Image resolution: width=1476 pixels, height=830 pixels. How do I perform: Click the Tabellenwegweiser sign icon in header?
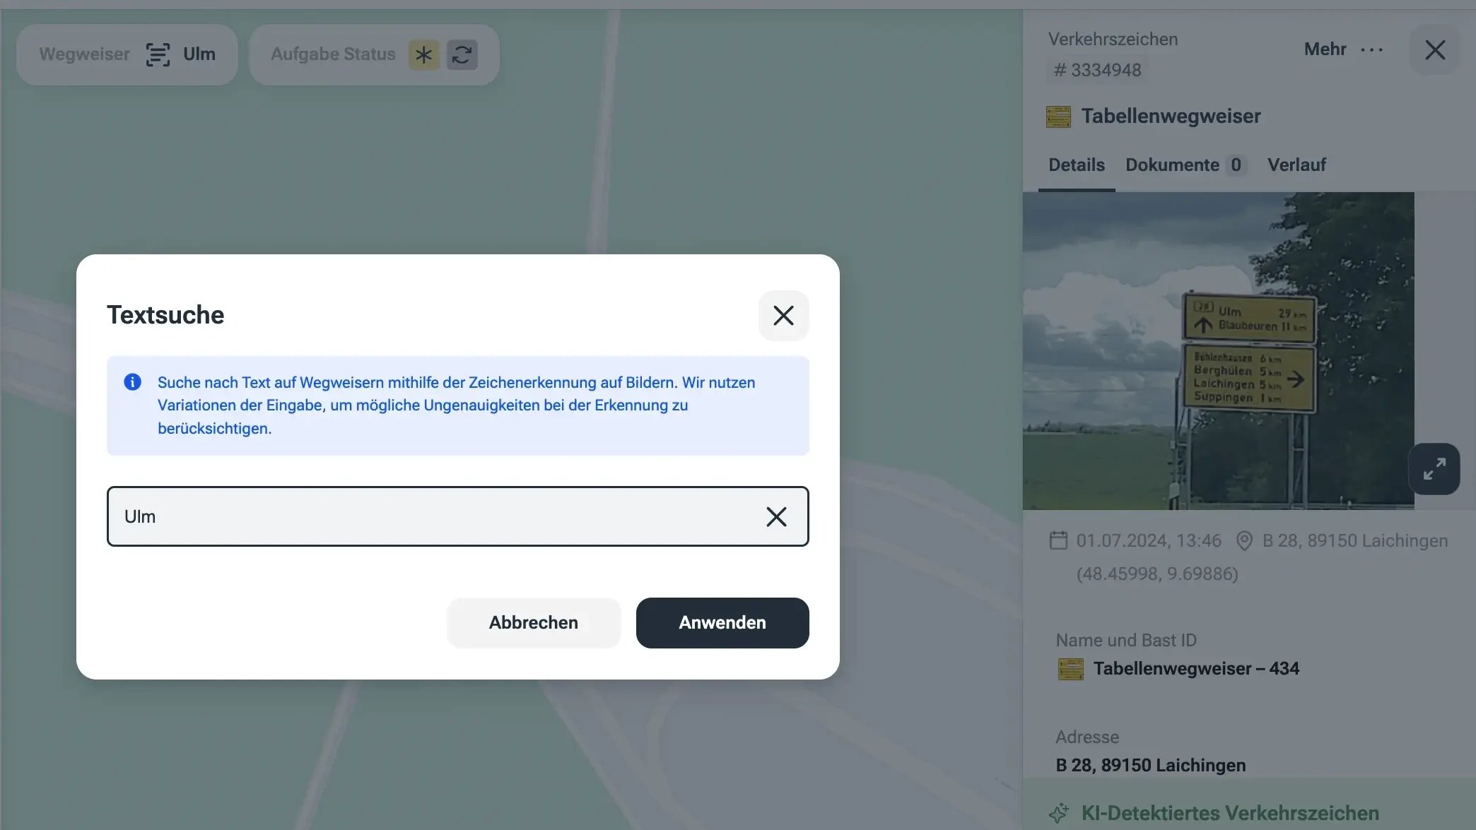coord(1058,117)
